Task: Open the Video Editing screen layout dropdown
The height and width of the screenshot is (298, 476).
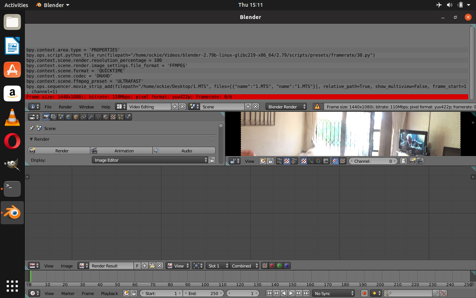Action: point(121,107)
